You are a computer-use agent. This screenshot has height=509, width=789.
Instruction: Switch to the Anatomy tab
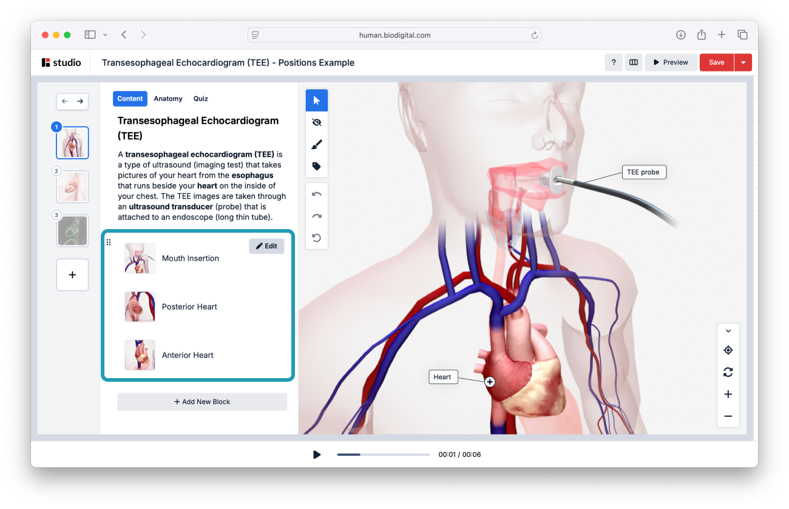(x=168, y=99)
